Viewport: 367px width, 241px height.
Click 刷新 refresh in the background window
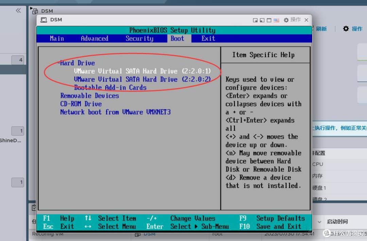(x=321, y=29)
